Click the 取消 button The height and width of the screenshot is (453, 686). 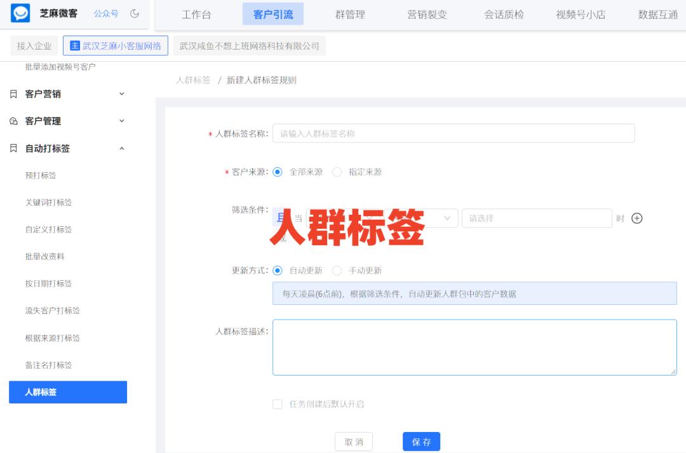354,441
